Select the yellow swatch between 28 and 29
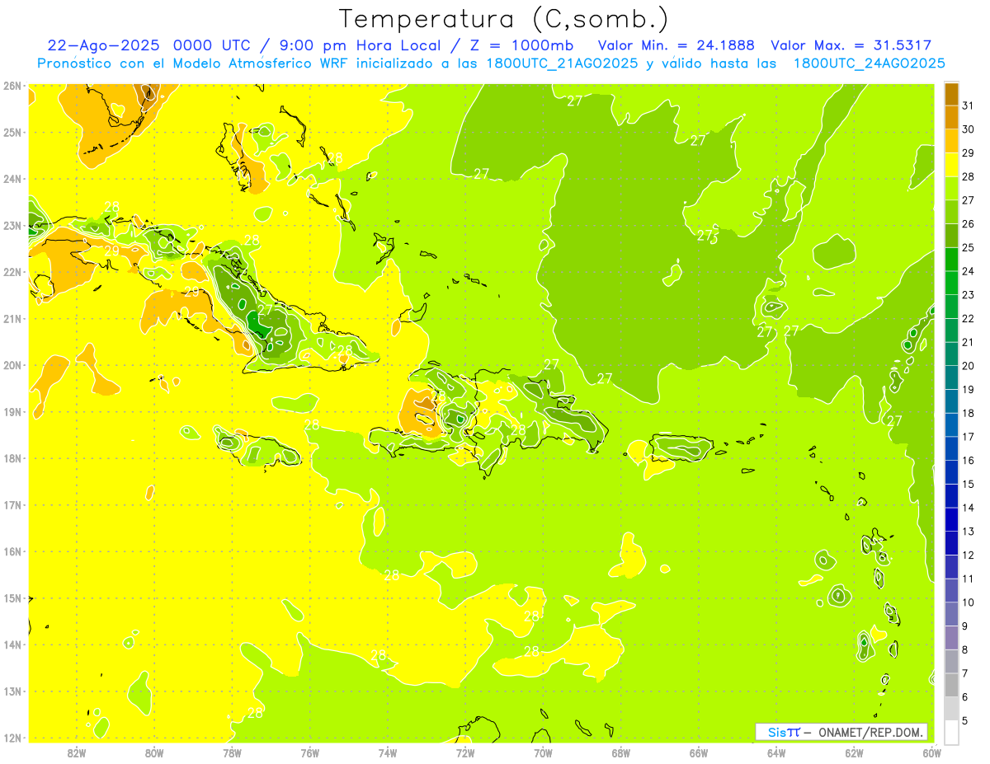990x764 pixels. pos(951,166)
